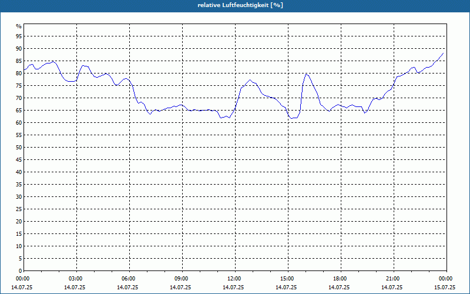Pick the y-axis tick label '45'

click(19, 160)
